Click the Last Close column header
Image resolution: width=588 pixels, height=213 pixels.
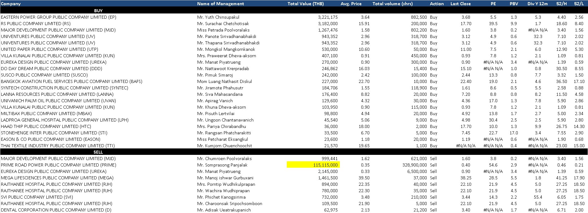[x=460, y=4]
